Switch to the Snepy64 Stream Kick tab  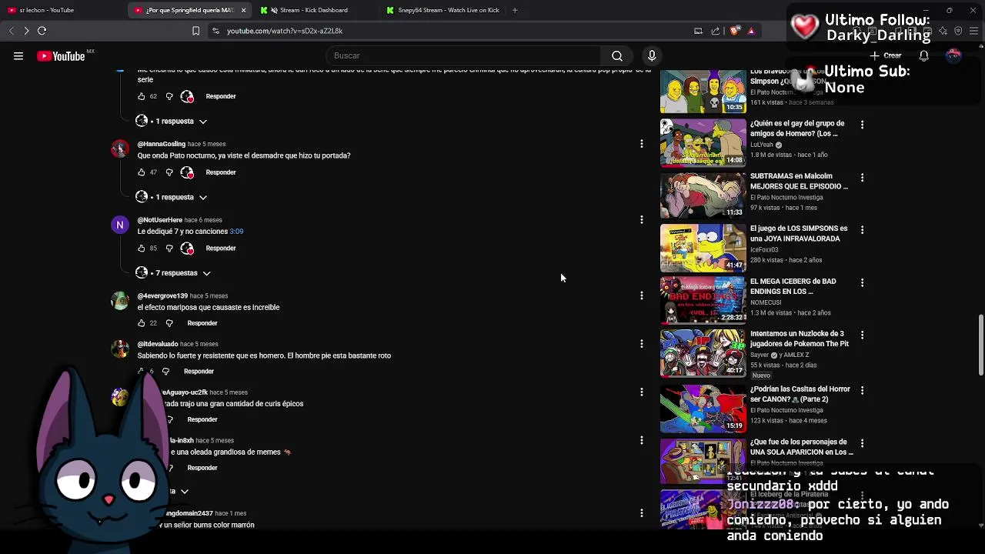442,10
